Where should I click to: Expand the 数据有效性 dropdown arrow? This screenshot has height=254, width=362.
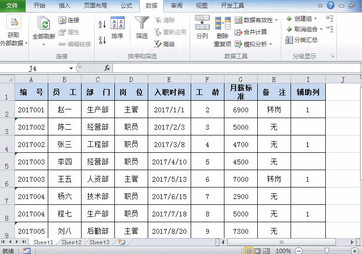[x=277, y=20]
